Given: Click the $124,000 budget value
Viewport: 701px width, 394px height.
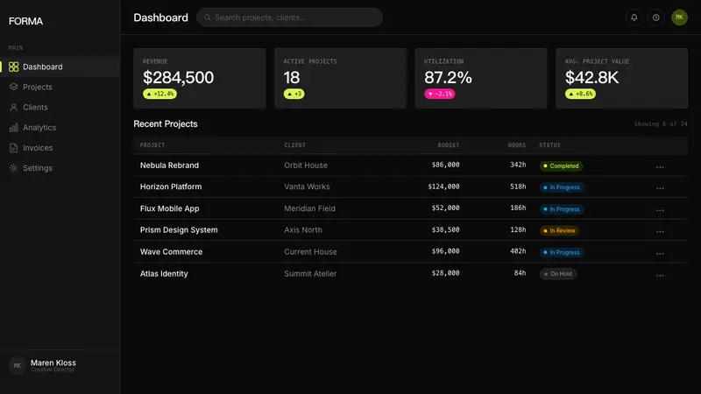Looking at the screenshot, I should [x=443, y=186].
